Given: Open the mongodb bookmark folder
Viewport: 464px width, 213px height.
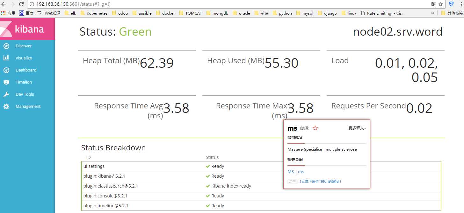Looking at the screenshot, I should pos(217,13).
